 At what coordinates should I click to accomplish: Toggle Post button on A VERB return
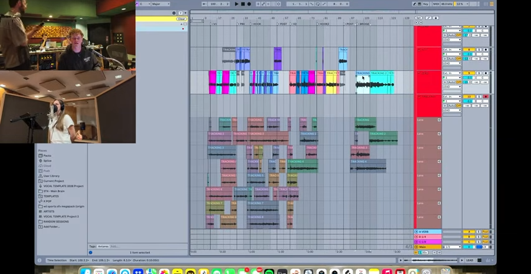click(486, 232)
